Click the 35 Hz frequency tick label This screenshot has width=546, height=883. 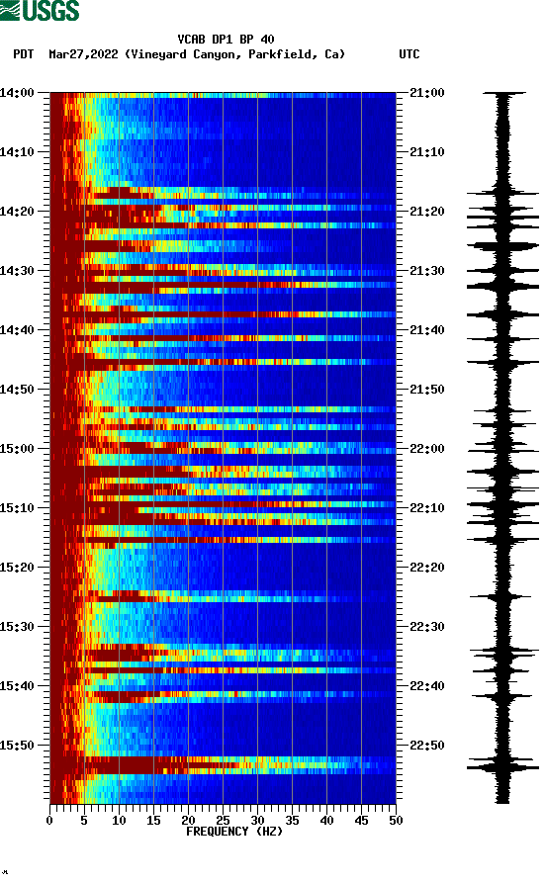click(x=292, y=821)
